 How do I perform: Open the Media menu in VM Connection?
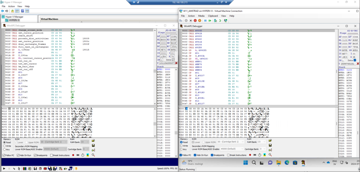click(x=201, y=16)
